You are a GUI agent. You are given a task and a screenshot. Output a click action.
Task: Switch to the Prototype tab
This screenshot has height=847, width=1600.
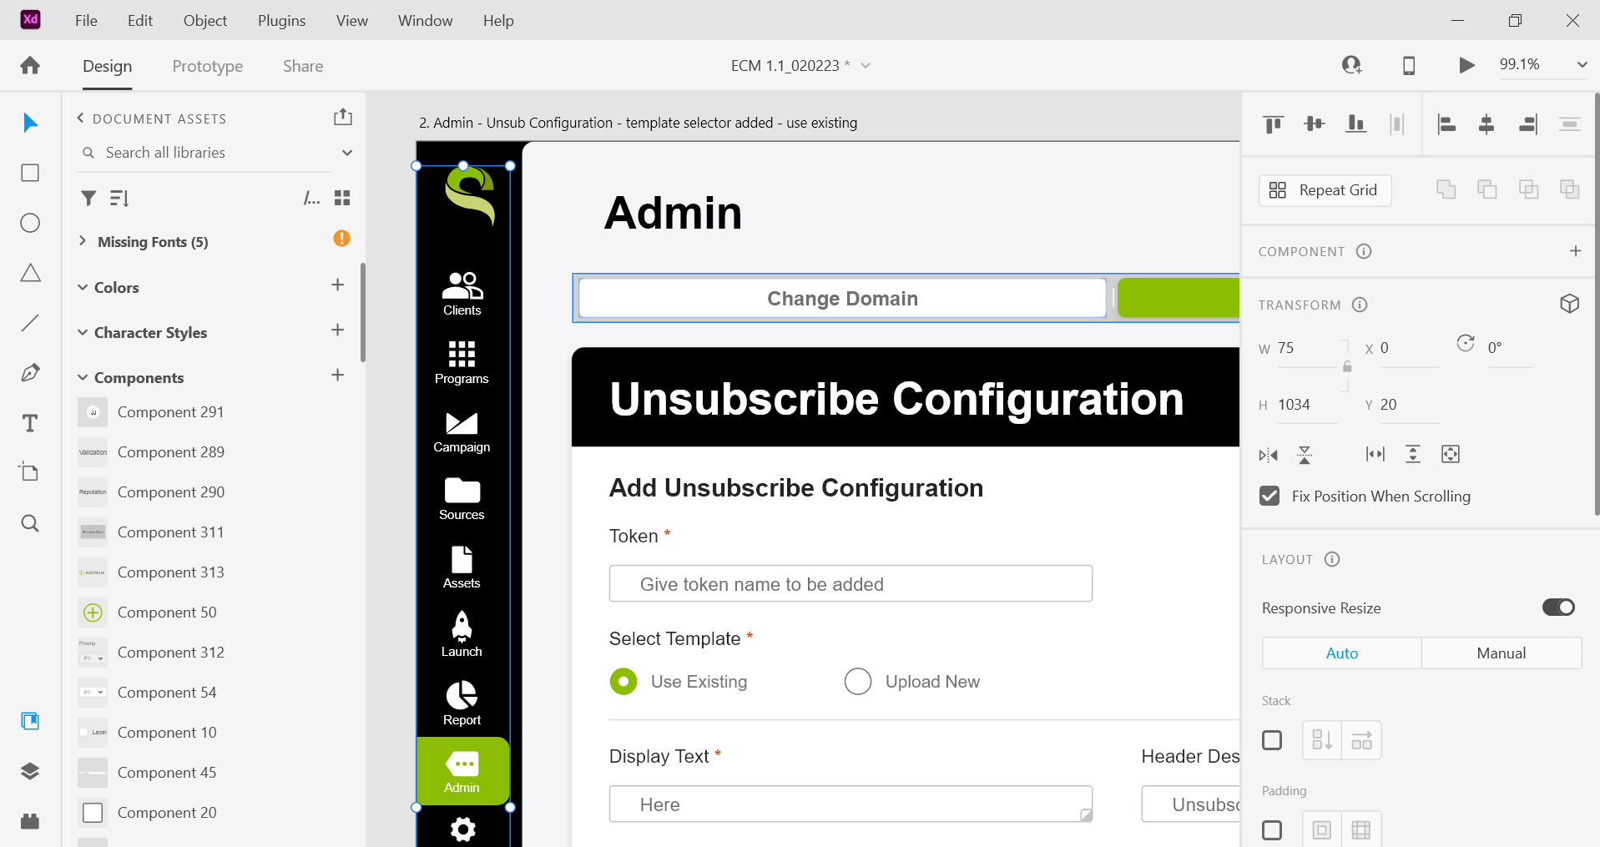tap(207, 66)
